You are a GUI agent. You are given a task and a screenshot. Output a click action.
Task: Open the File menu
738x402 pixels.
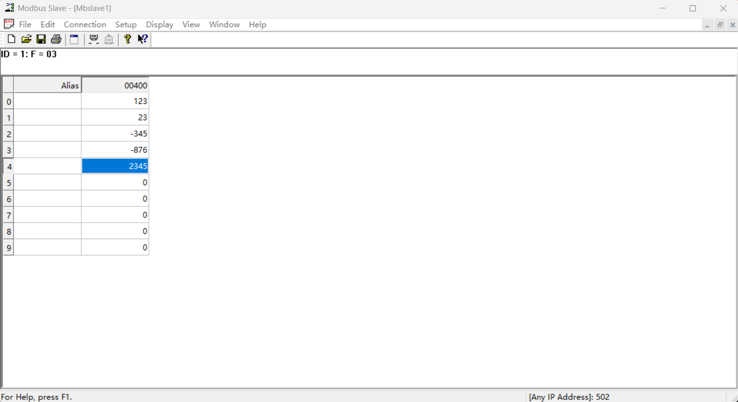pyautogui.click(x=25, y=24)
